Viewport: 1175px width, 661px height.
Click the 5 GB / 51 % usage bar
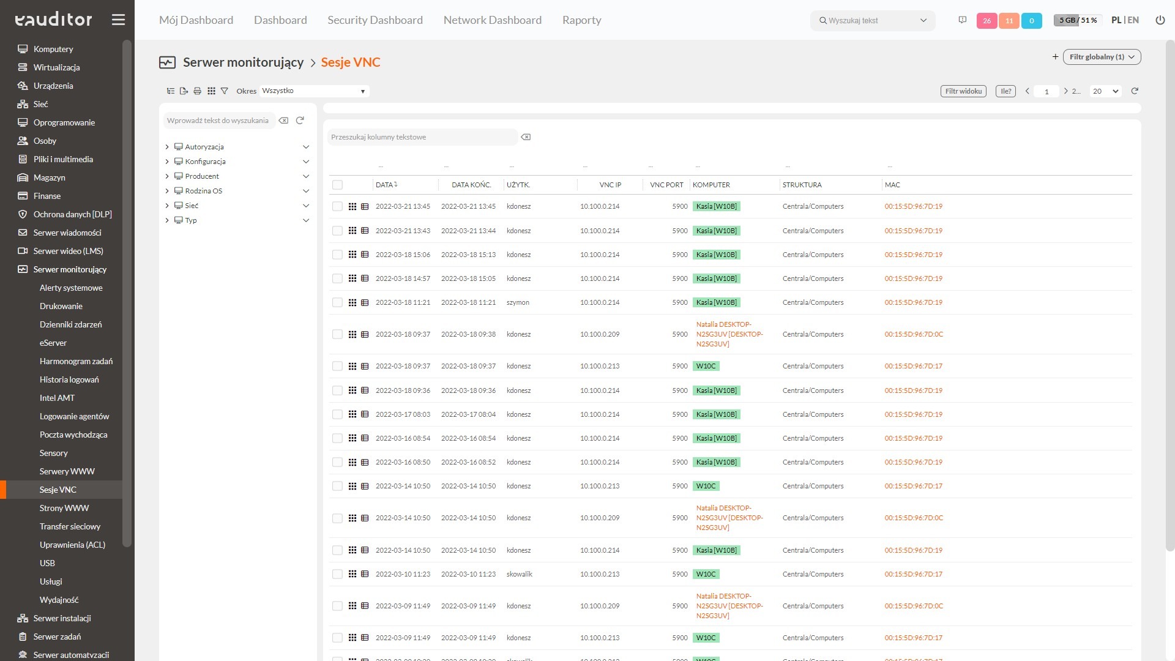point(1078,20)
